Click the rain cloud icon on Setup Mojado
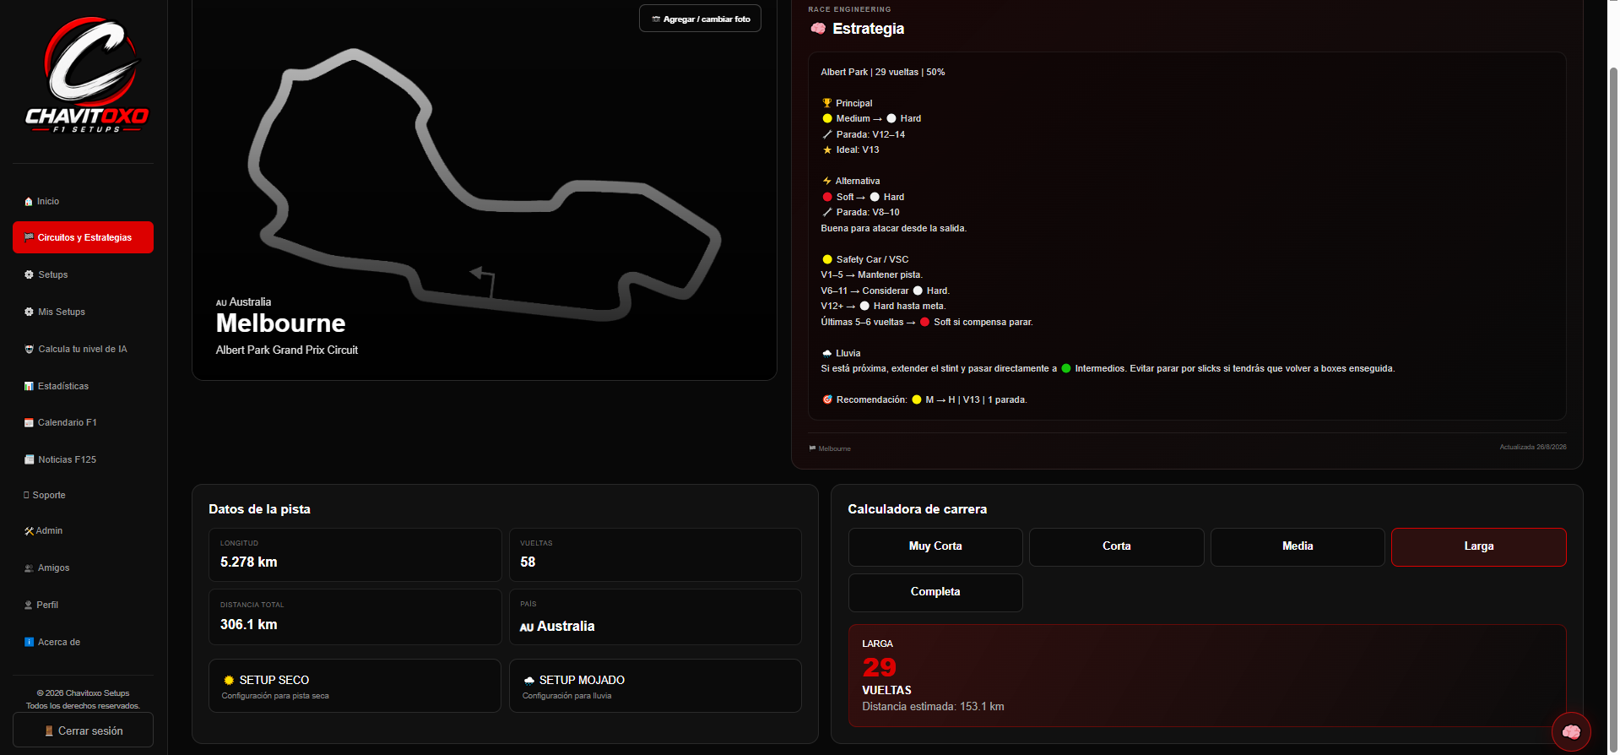This screenshot has width=1620, height=755. click(x=528, y=680)
